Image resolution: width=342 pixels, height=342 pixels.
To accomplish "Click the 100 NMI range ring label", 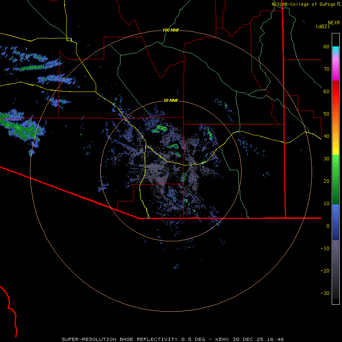I will [171, 30].
